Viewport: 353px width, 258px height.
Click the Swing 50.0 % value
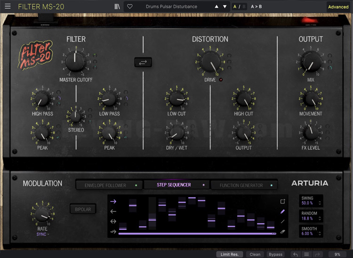tap(307, 203)
